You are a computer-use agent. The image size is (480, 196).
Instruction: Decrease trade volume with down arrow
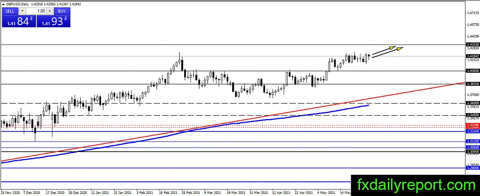coord(22,11)
